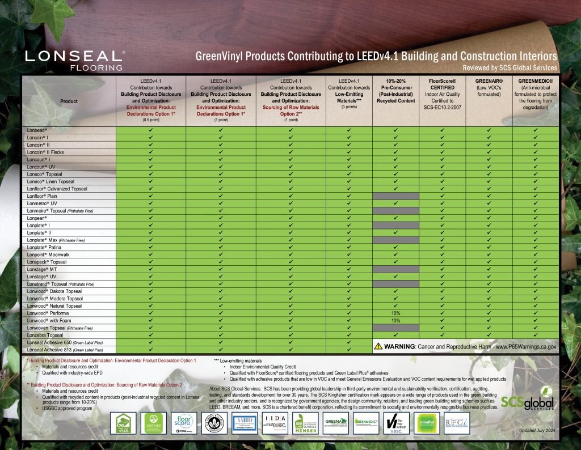The image size is (581, 450).
Task: Select the 'Lonfloor® Plain' row label
Action: [x=42, y=196]
